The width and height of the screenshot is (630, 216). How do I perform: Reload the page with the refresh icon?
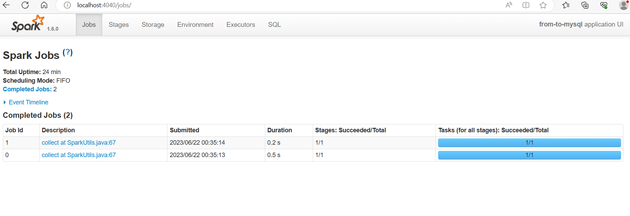(x=25, y=5)
